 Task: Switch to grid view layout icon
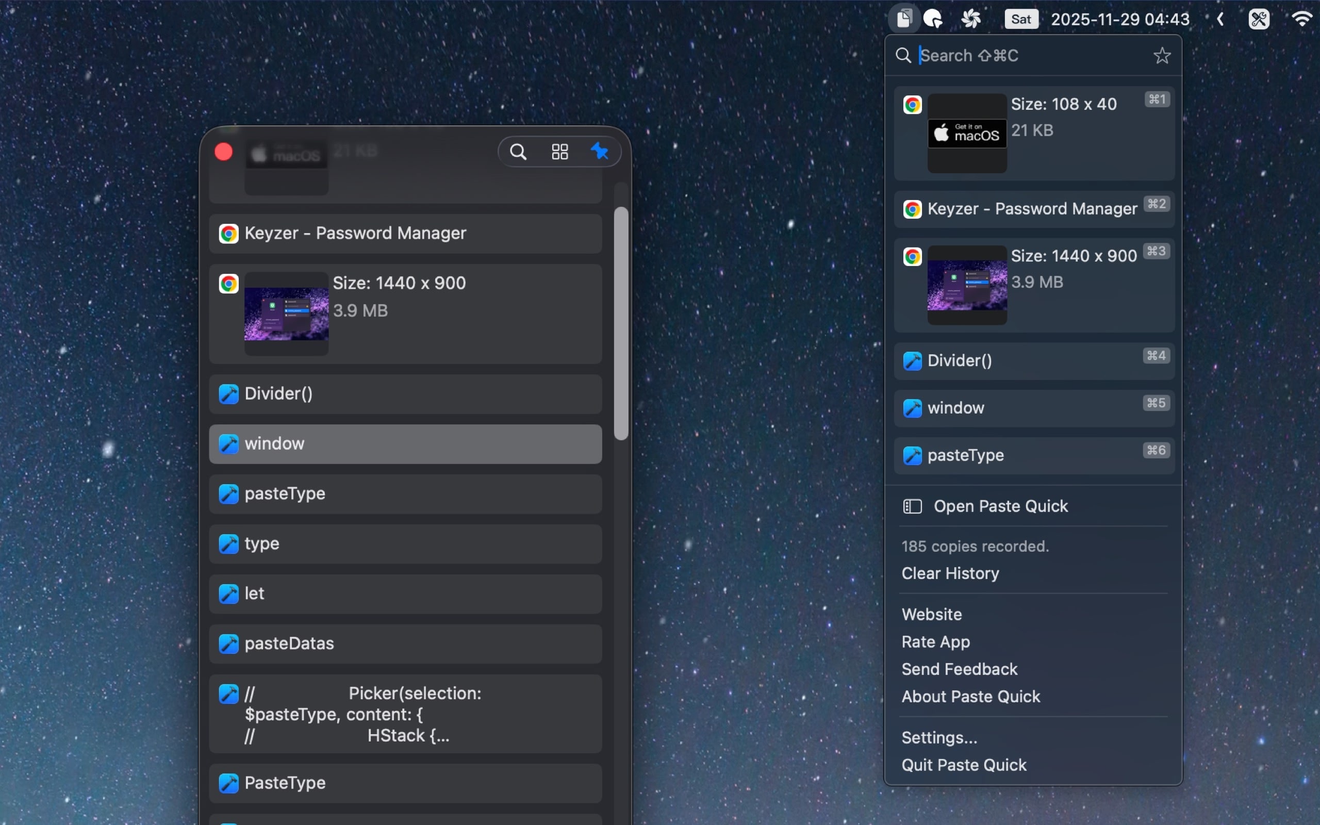pyautogui.click(x=559, y=152)
